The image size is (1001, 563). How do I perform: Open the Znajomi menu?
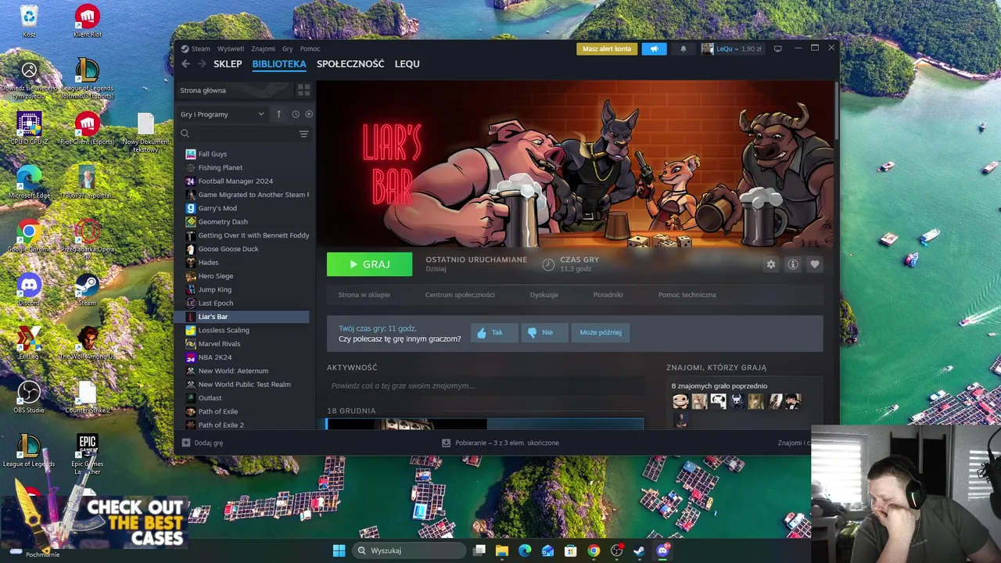click(263, 48)
